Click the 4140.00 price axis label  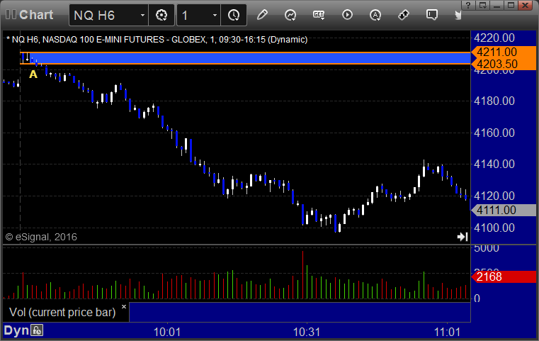tap(494, 164)
